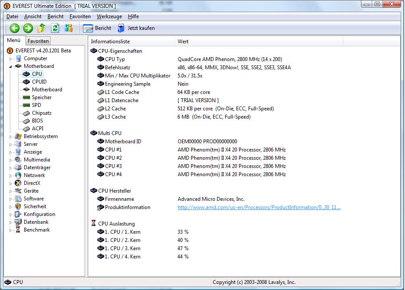
Task: Click the Datenbank tree icon
Action: (18, 222)
